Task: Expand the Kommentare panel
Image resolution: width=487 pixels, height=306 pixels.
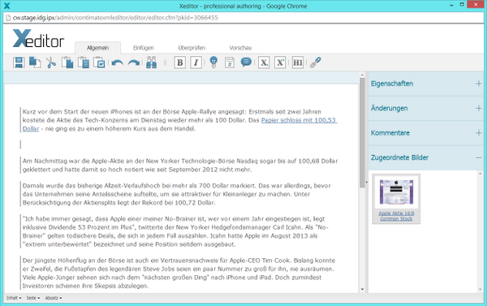Action: [x=426, y=133]
